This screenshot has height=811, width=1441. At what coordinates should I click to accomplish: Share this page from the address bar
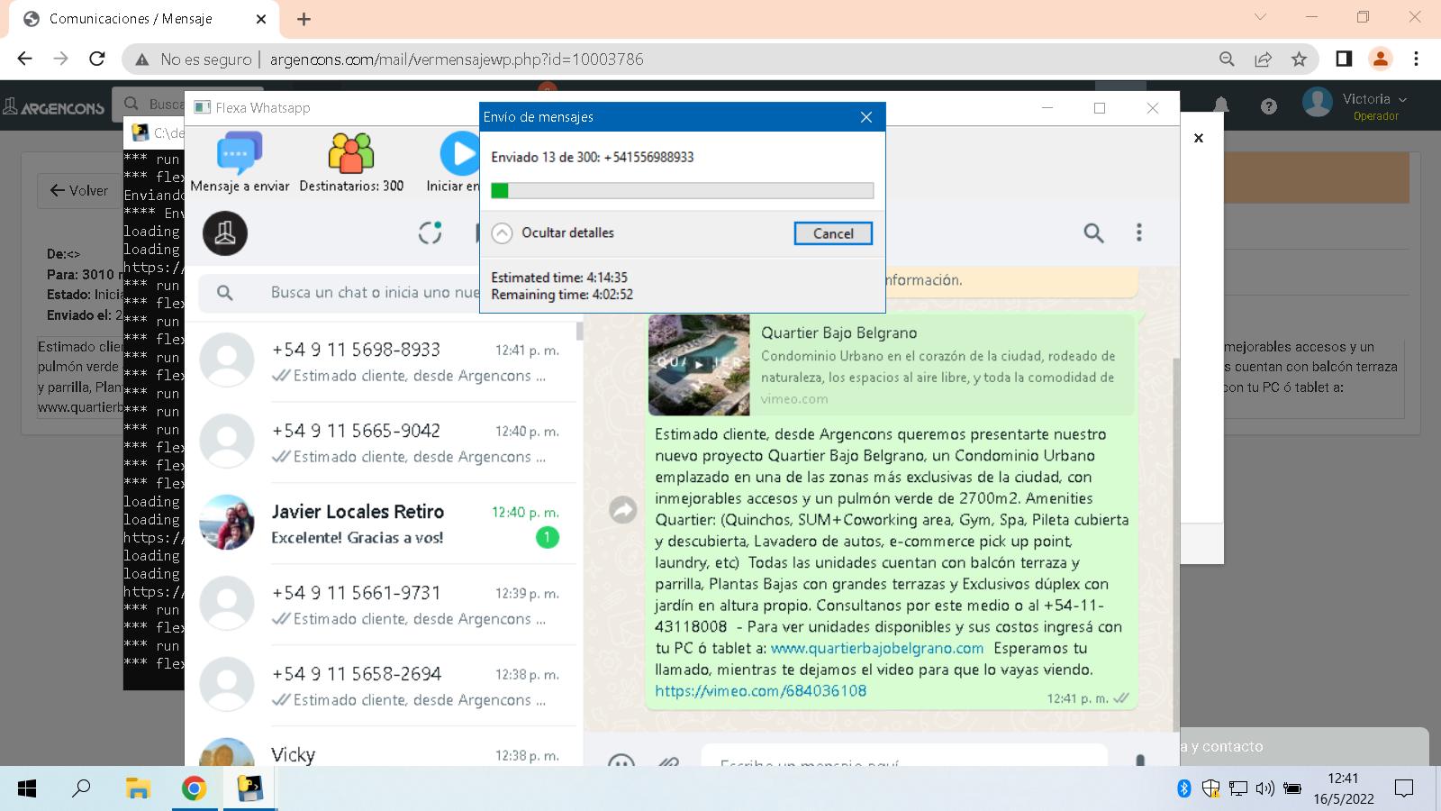[1263, 59]
